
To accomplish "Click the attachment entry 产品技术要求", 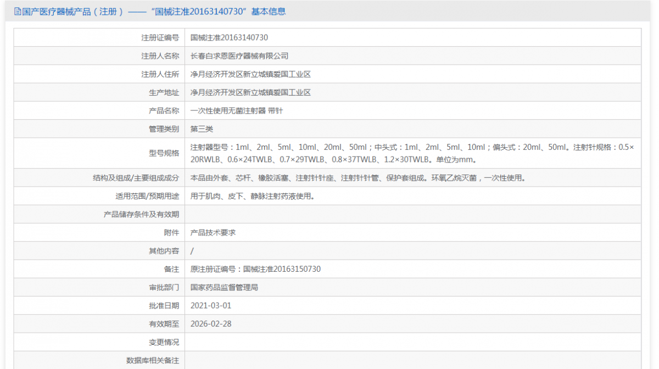I will click(x=213, y=232).
